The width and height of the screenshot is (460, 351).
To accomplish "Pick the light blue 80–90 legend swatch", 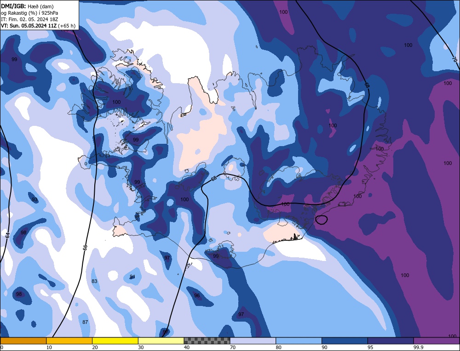I will point(299,340).
